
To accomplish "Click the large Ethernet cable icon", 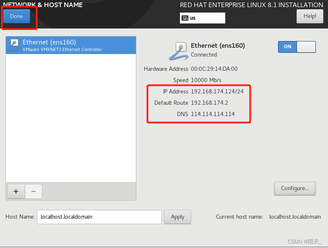I will [179, 52].
